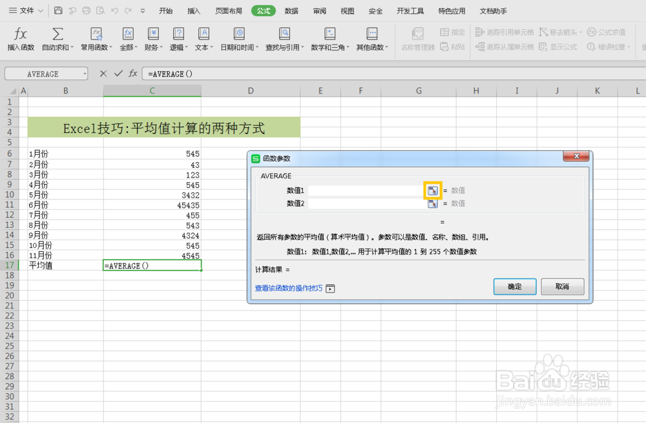Click the range selector icon beside 数值1
This screenshot has width=646, height=423.
[x=432, y=190]
